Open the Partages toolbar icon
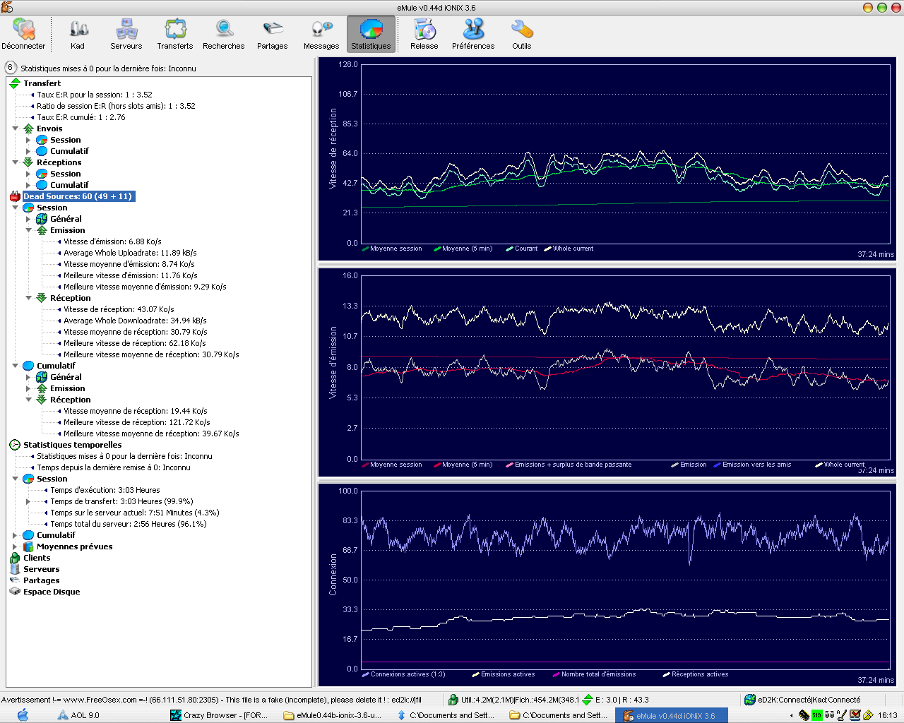The height and width of the screenshot is (723, 904). tap(273, 35)
